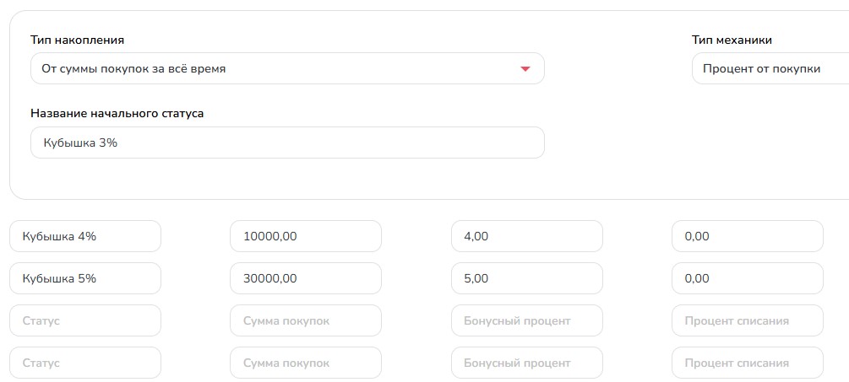The height and width of the screenshot is (382, 849).
Task: Click the 4,00 bonus percent field
Action: [526, 236]
